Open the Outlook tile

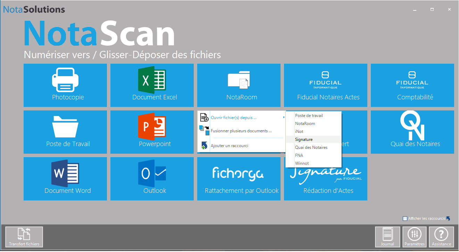152,179
